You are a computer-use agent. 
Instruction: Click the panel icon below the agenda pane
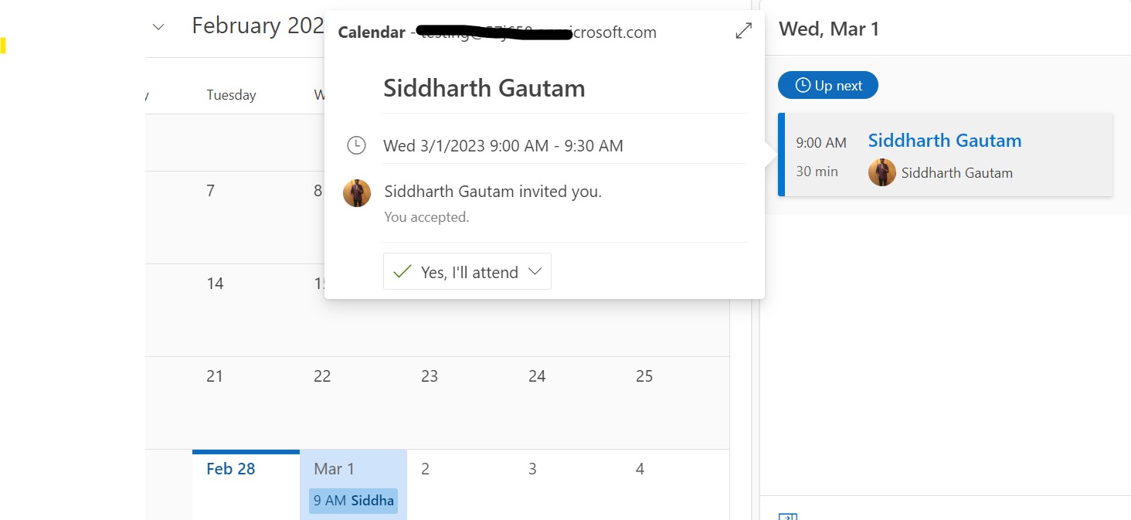[x=787, y=515]
